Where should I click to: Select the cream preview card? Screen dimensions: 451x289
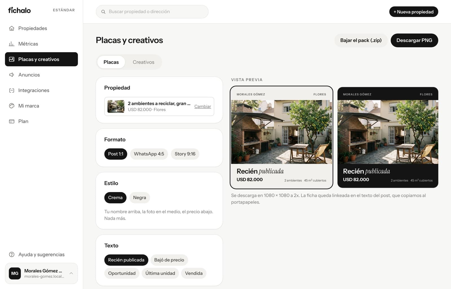click(281, 137)
